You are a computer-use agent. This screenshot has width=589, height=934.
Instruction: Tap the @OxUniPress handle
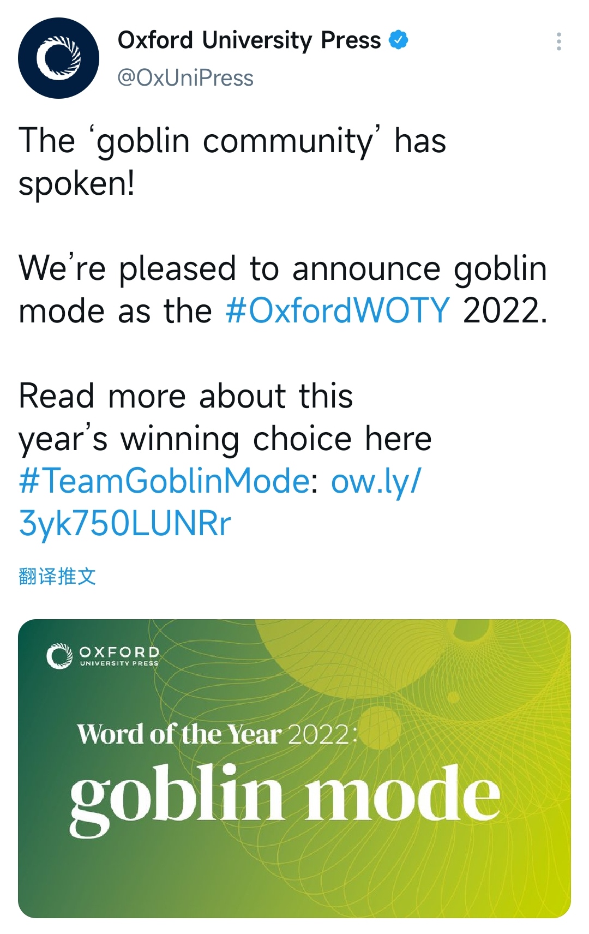tap(185, 78)
